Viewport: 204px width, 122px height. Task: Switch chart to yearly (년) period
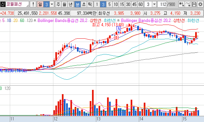point(71,5)
